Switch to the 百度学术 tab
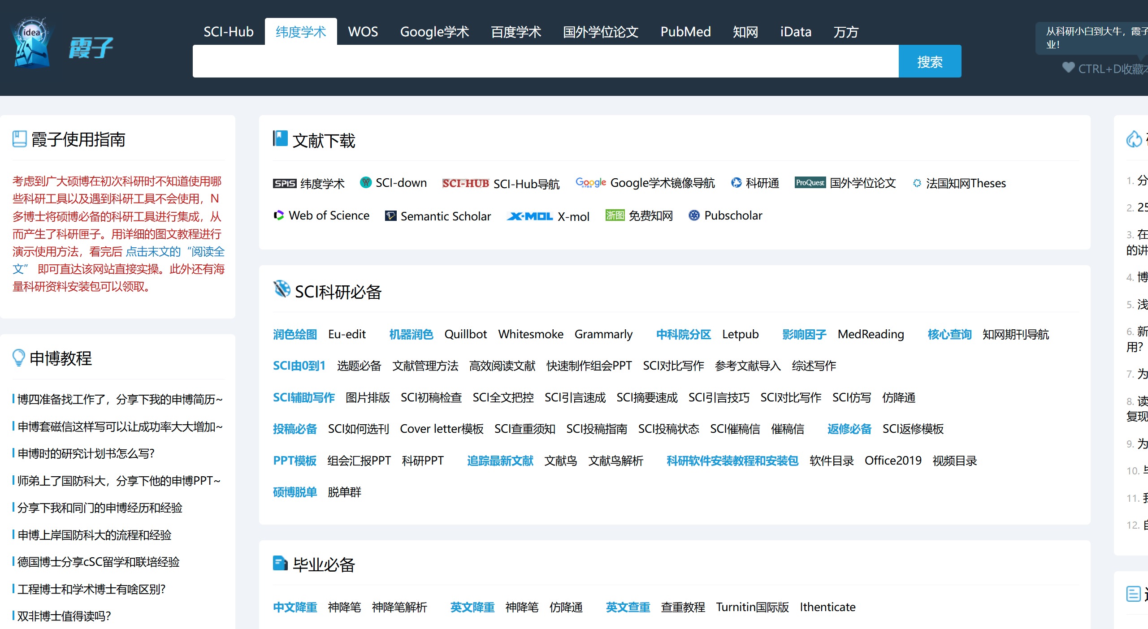The width and height of the screenshot is (1148, 629). coord(516,32)
